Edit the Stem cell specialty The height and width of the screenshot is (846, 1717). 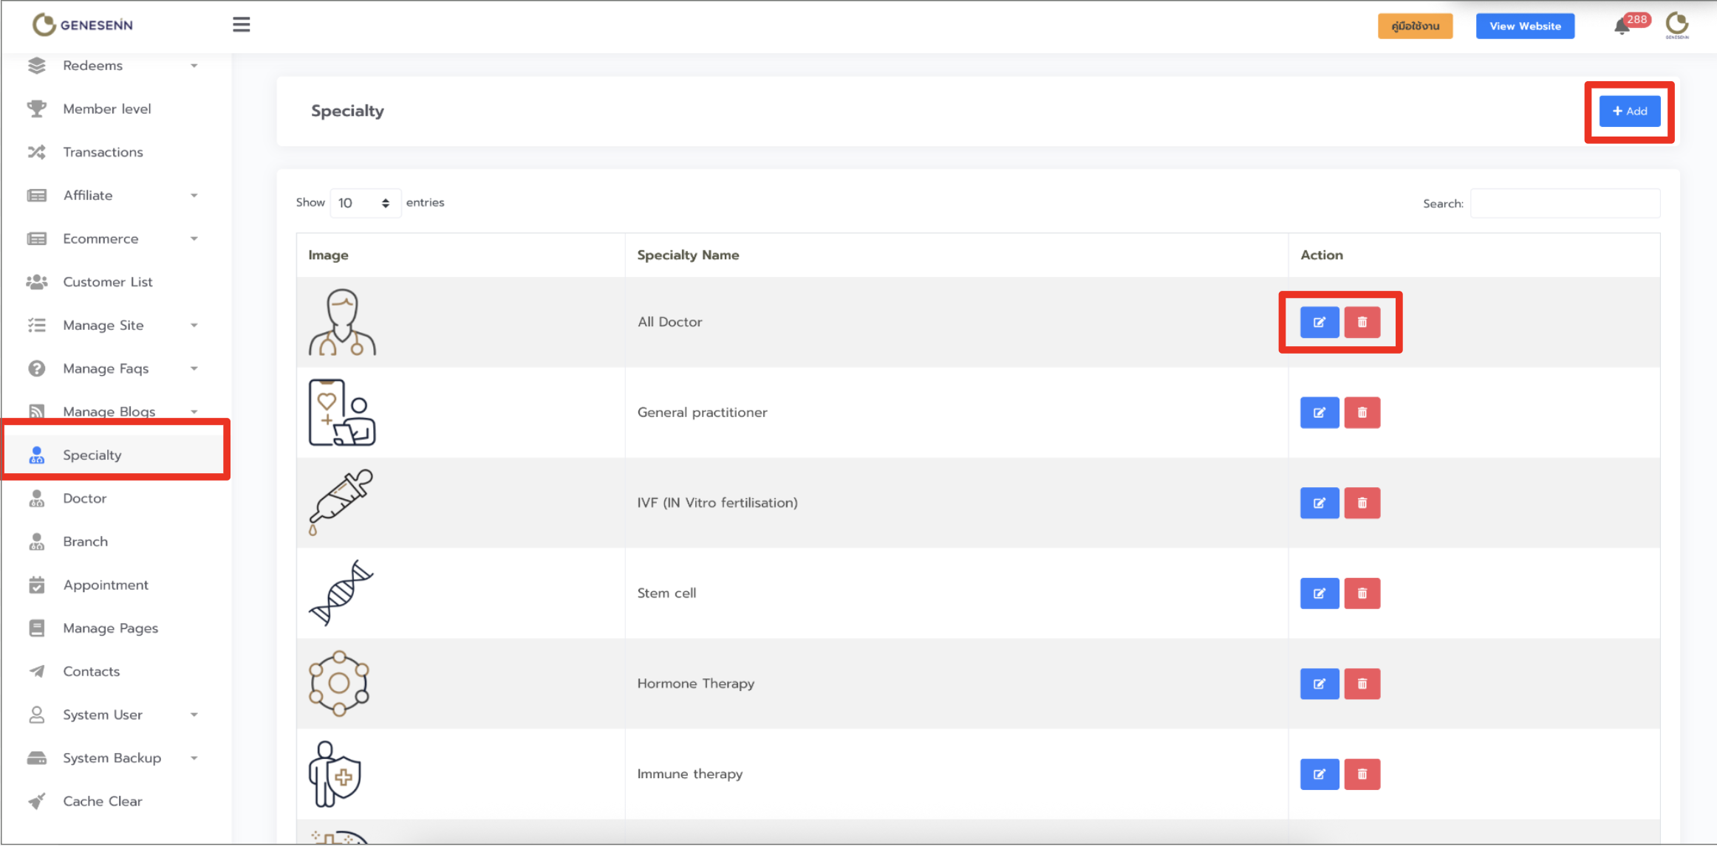point(1319,594)
